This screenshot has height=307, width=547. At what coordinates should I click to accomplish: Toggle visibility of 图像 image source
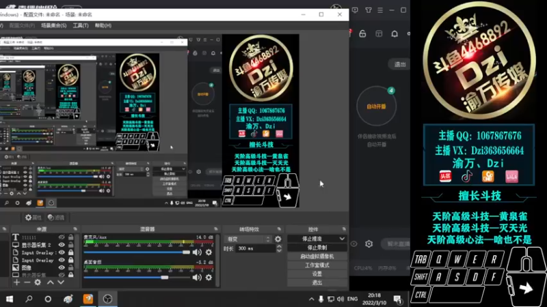click(62, 267)
